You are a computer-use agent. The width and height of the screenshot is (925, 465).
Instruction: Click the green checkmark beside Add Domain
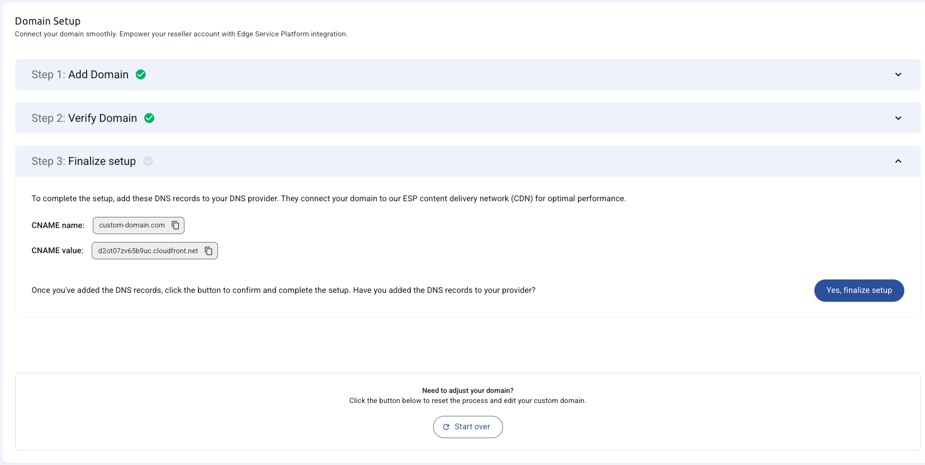(141, 74)
